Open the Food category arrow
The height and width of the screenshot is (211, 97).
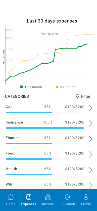click(91, 154)
